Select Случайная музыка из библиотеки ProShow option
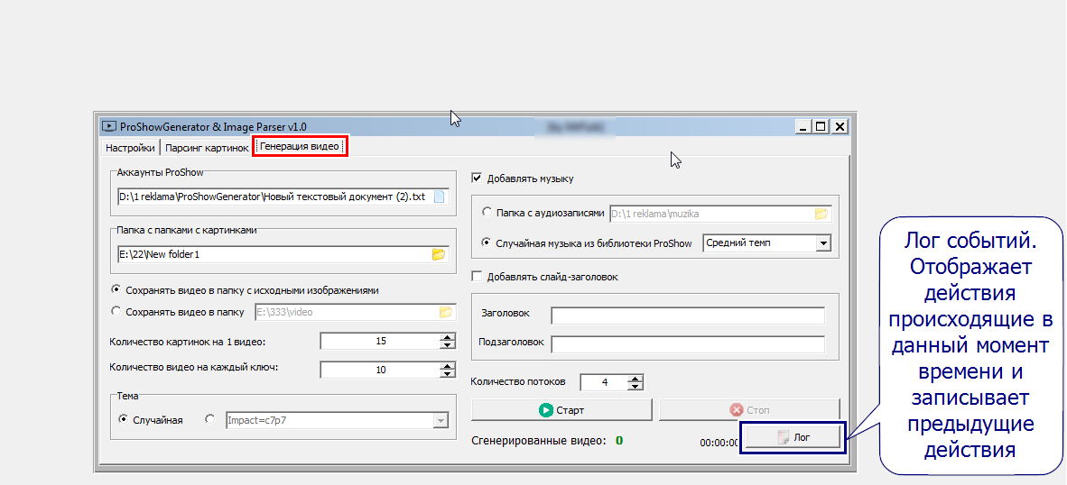This screenshot has height=485, width=1067. coord(487,242)
